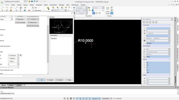Open the Layers Manager icon

(x=48, y=8)
